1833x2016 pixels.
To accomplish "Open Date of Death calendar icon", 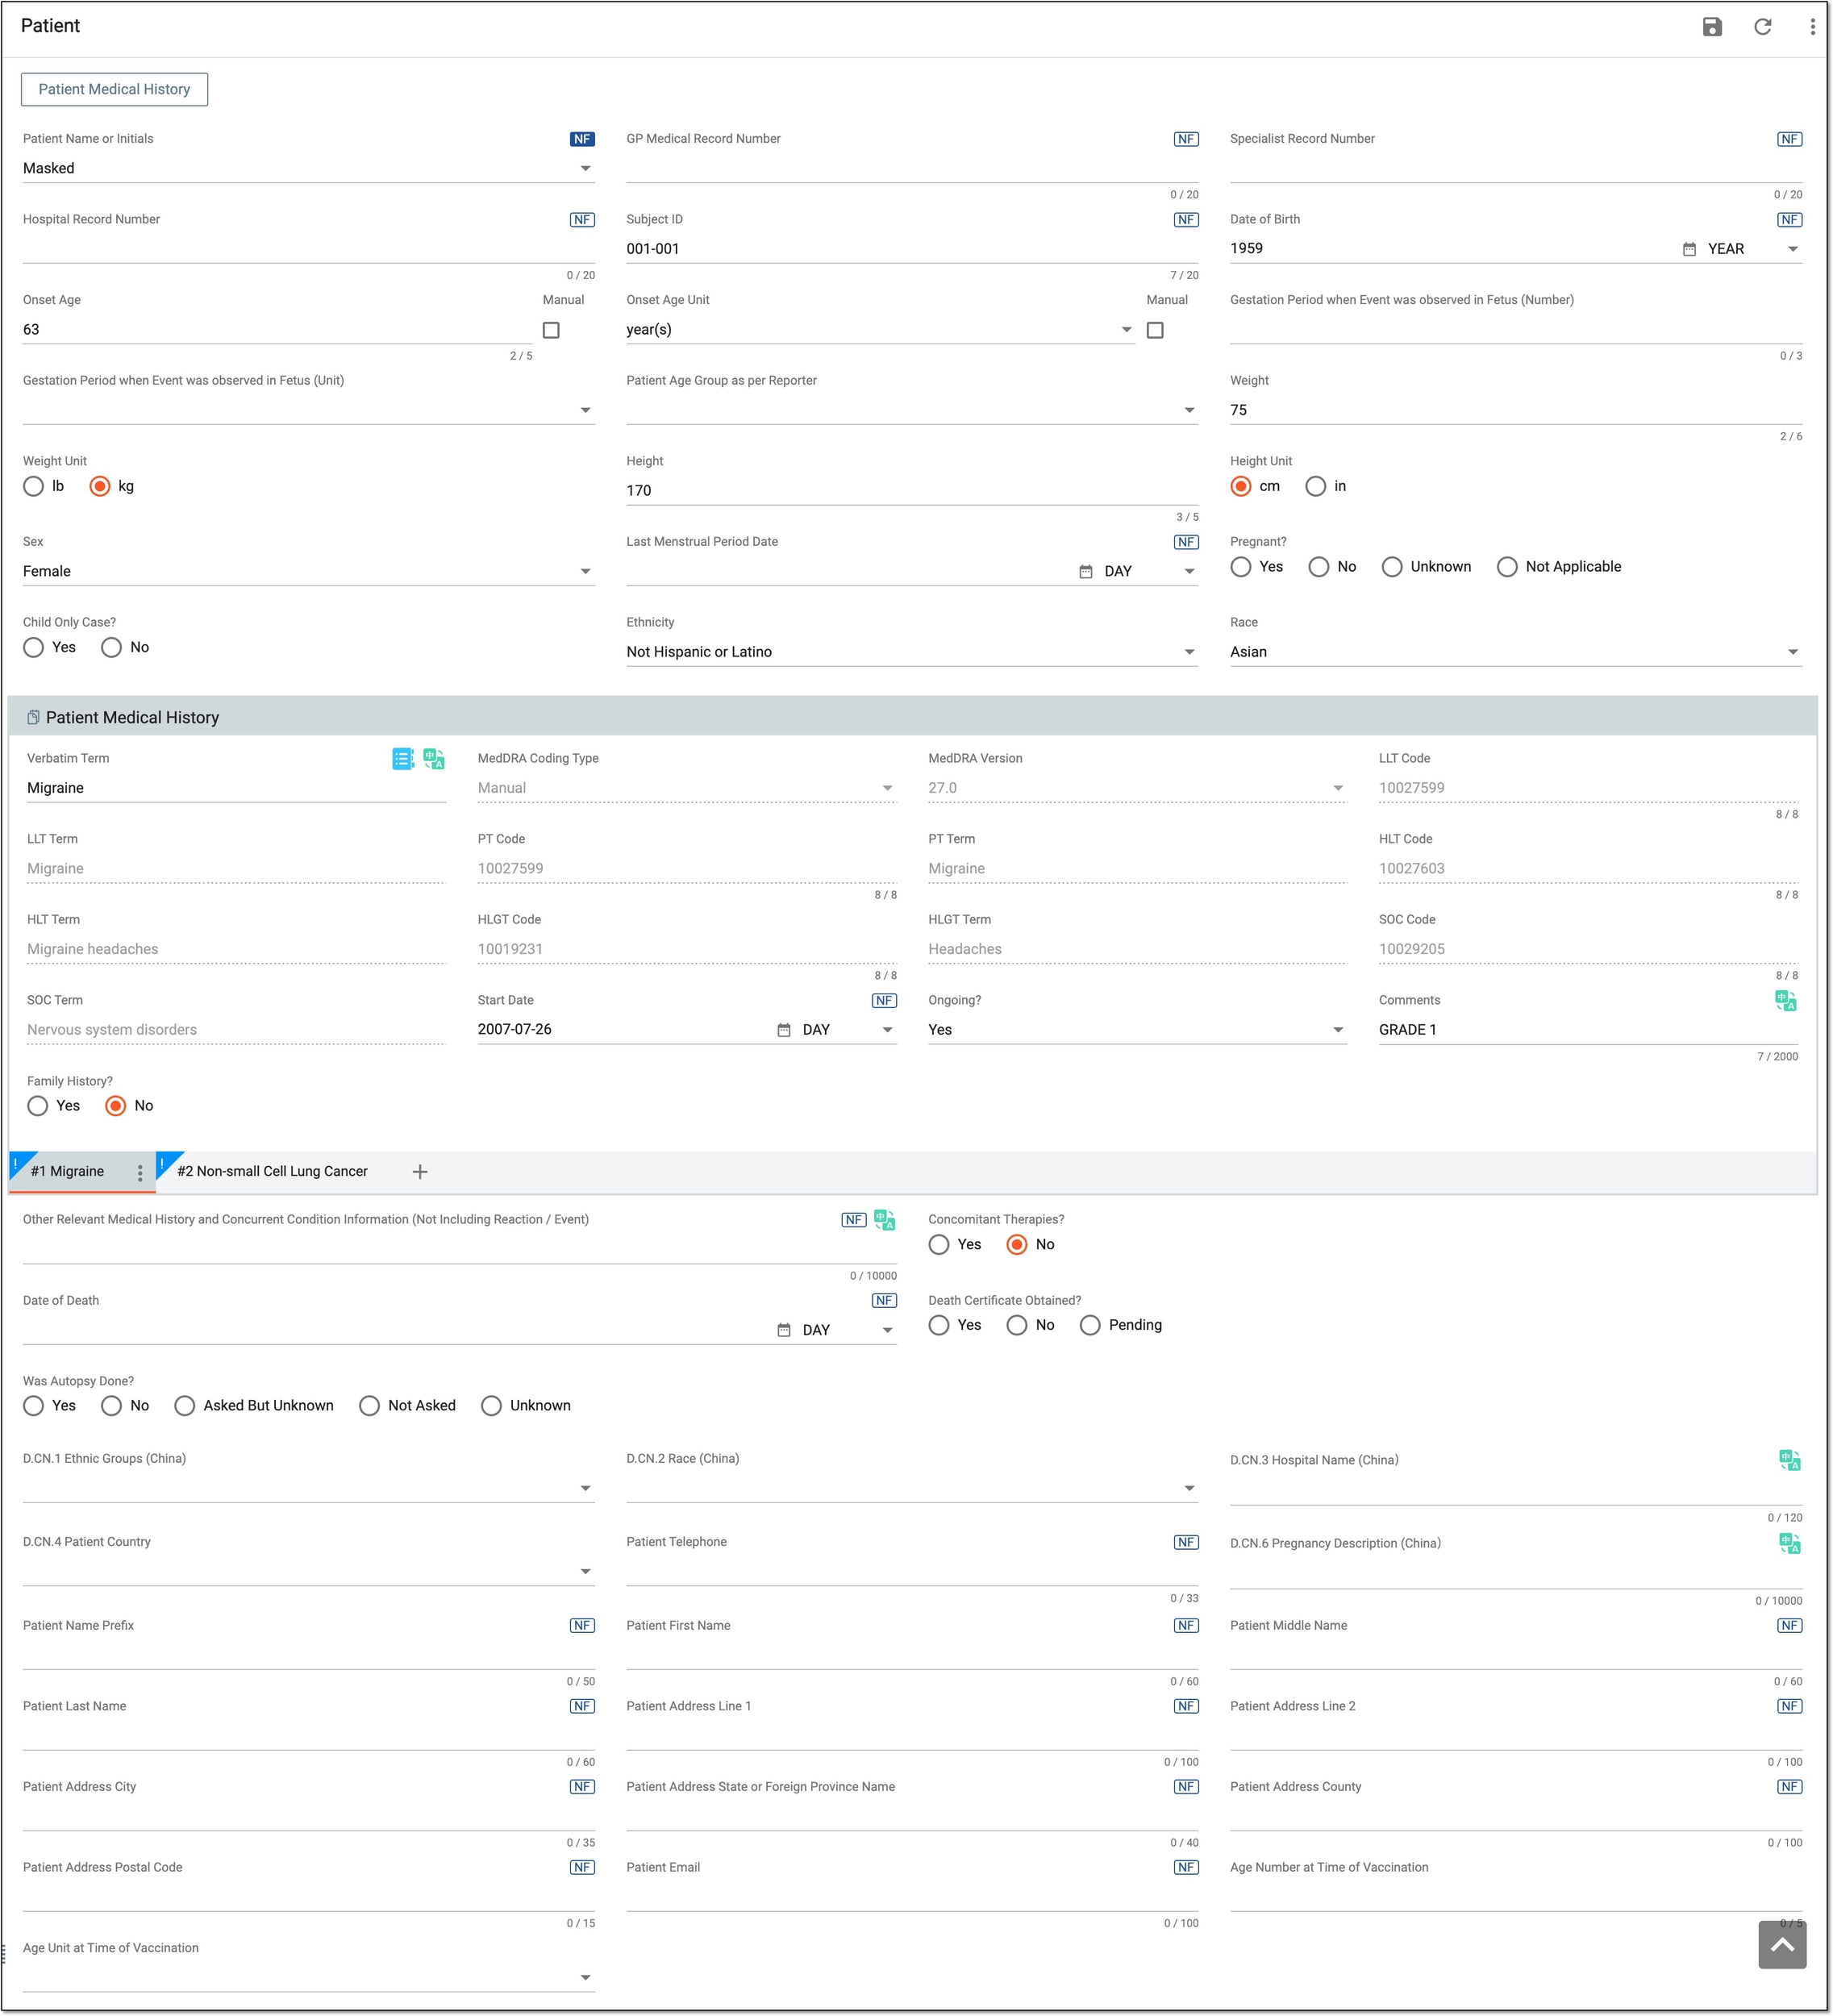I will 784,1331.
